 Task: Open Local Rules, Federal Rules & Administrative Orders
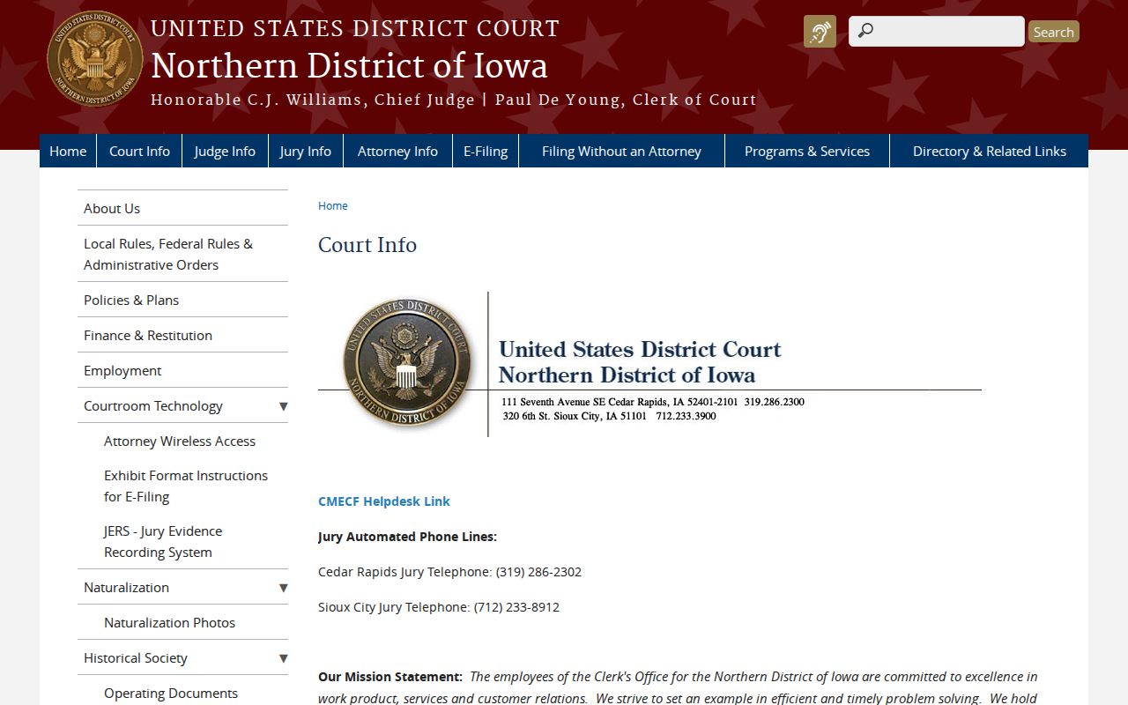[182, 254]
